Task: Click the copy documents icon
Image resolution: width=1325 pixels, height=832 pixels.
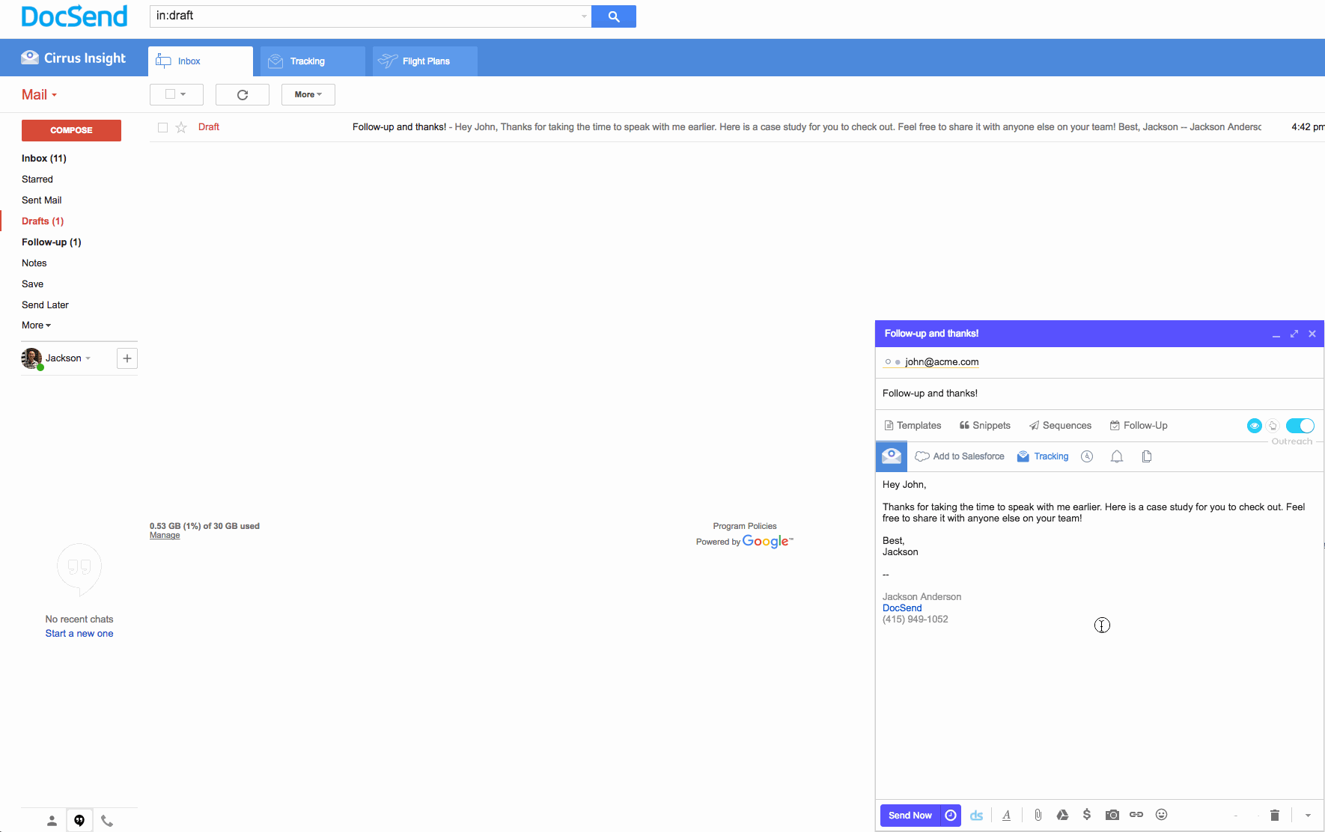Action: coord(1147,456)
